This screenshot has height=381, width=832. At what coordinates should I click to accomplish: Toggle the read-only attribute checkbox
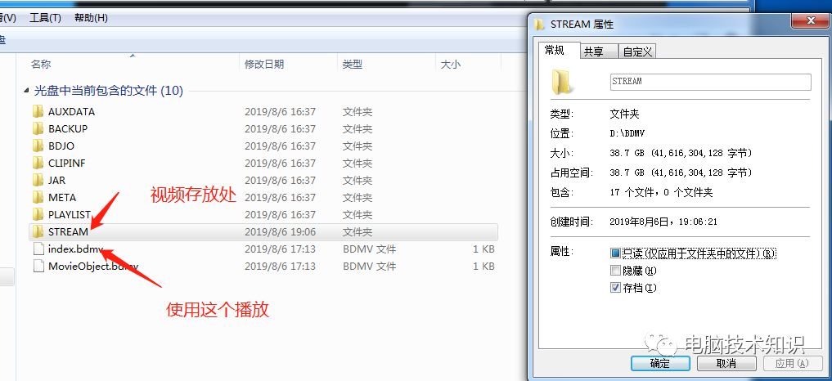(x=616, y=253)
